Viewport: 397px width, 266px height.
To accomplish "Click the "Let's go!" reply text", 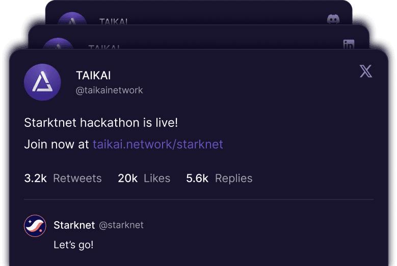I will pos(73,245).
